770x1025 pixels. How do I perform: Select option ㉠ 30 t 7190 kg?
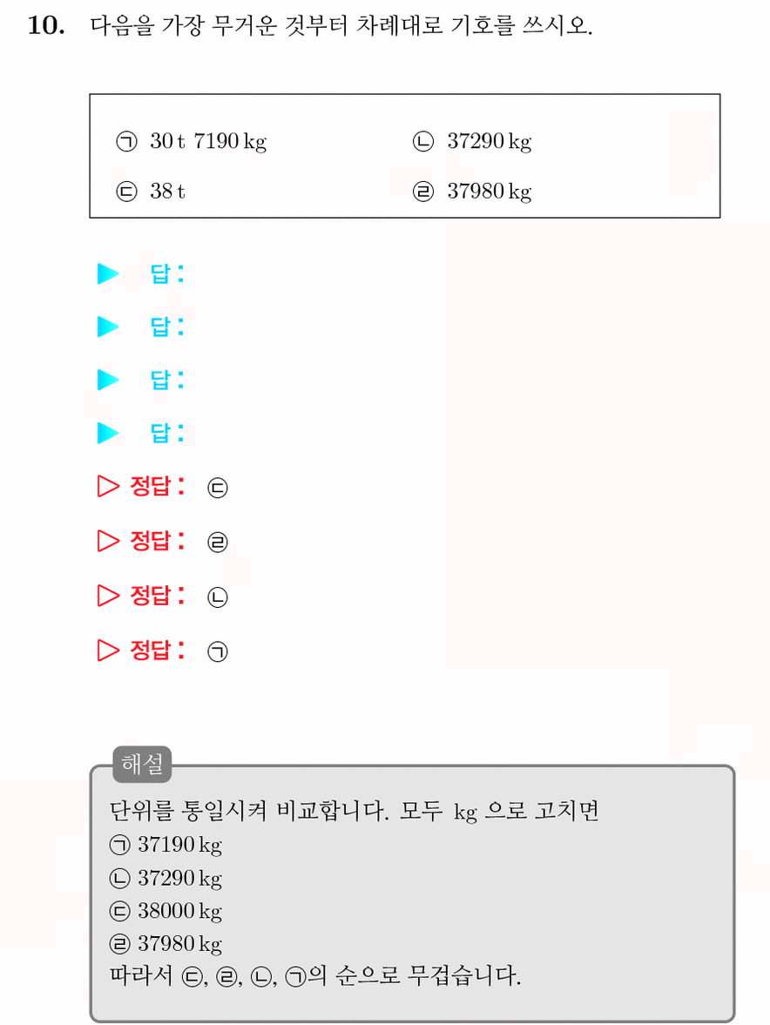click(x=192, y=141)
